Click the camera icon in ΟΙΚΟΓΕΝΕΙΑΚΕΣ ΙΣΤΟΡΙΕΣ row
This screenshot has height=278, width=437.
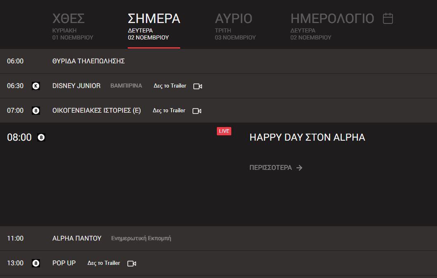[x=197, y=111]
